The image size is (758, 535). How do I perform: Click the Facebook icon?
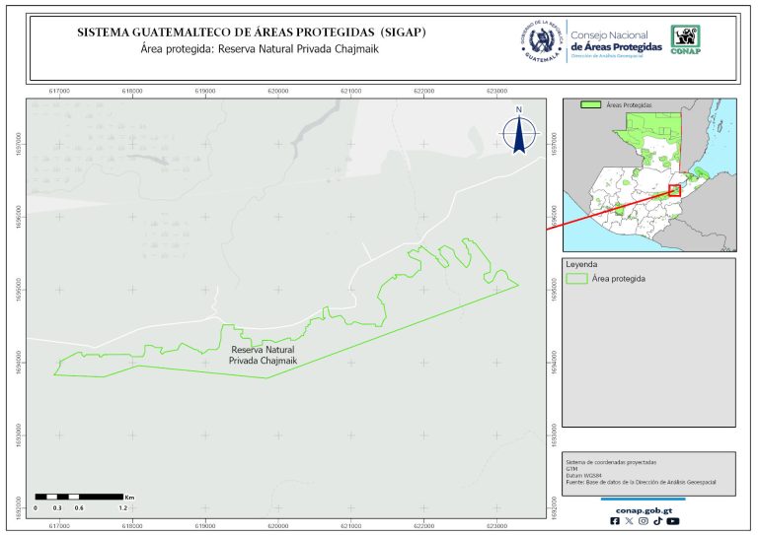tap(615, 521)
